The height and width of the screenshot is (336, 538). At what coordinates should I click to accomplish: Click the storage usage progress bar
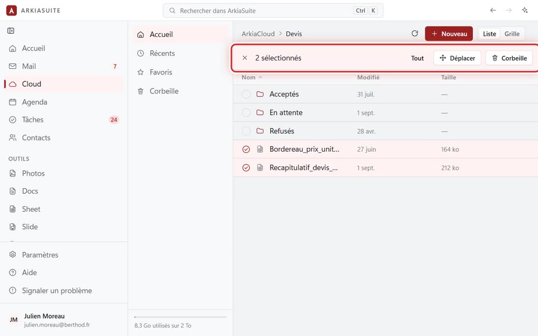coord(180,317)
